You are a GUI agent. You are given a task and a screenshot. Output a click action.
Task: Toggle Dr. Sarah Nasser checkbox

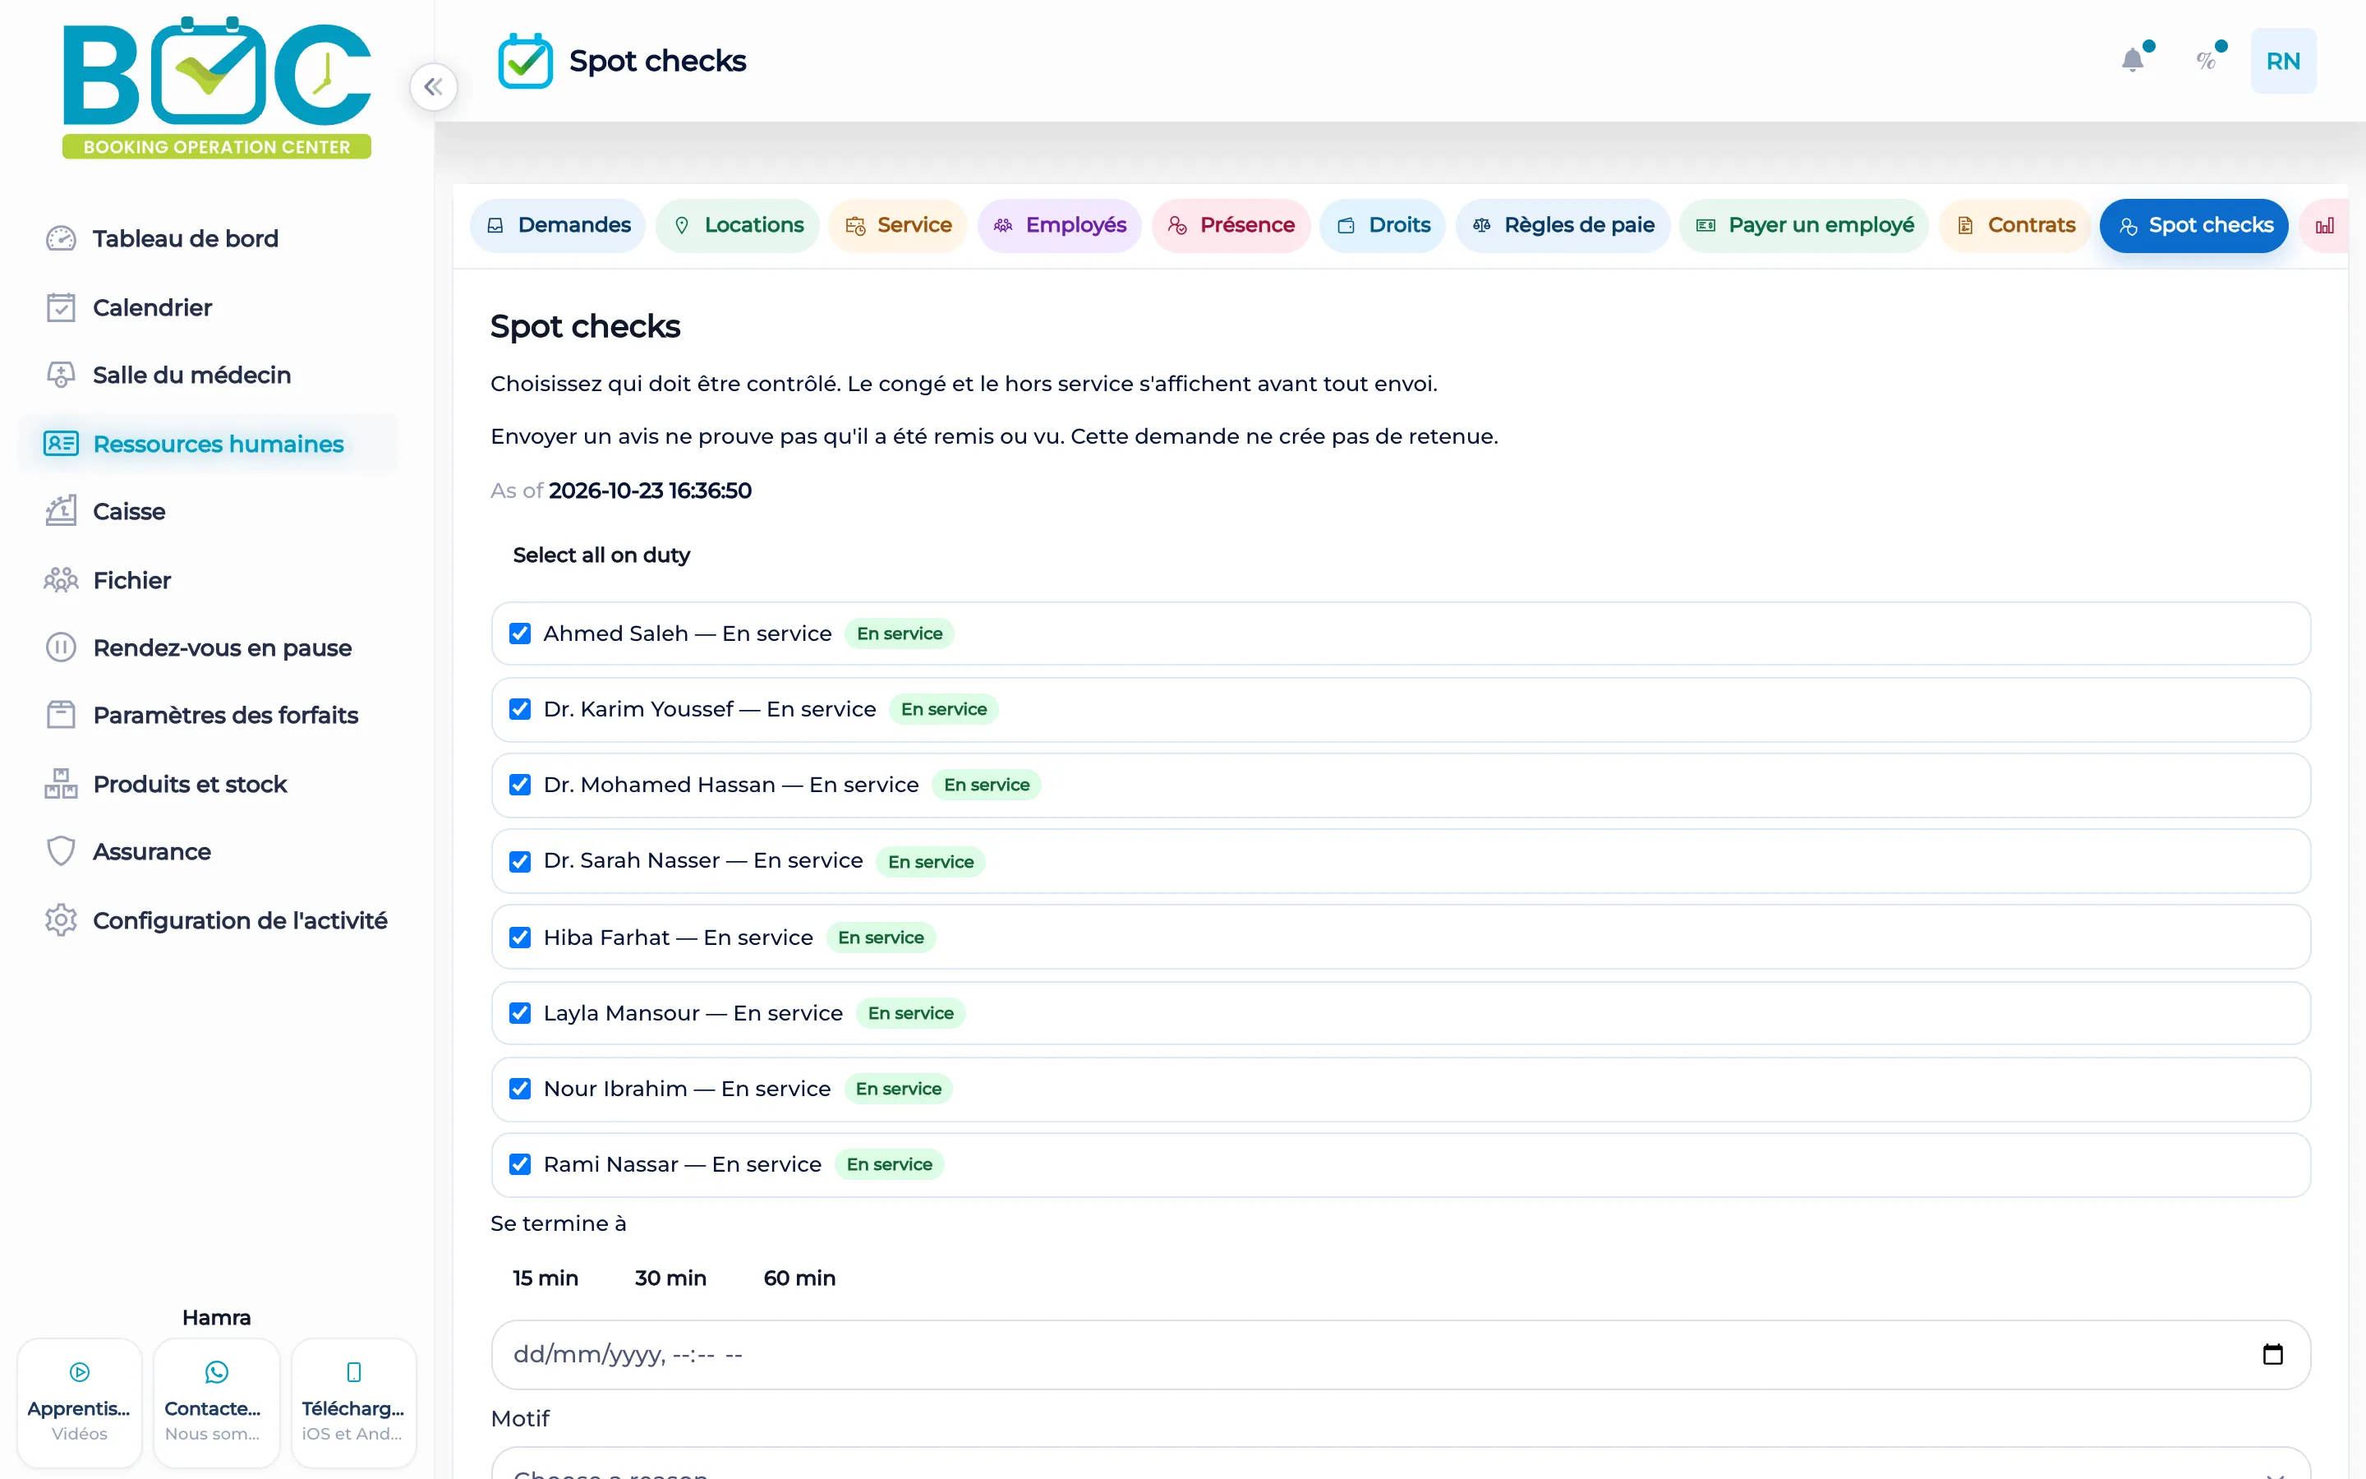[x=520, y=861]
